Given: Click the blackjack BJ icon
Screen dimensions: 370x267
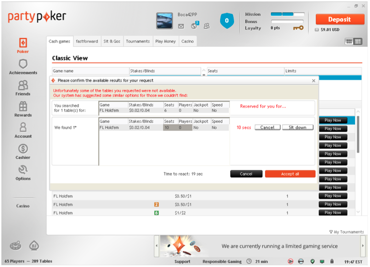Looking at the screenshot, I should point(34,246).
